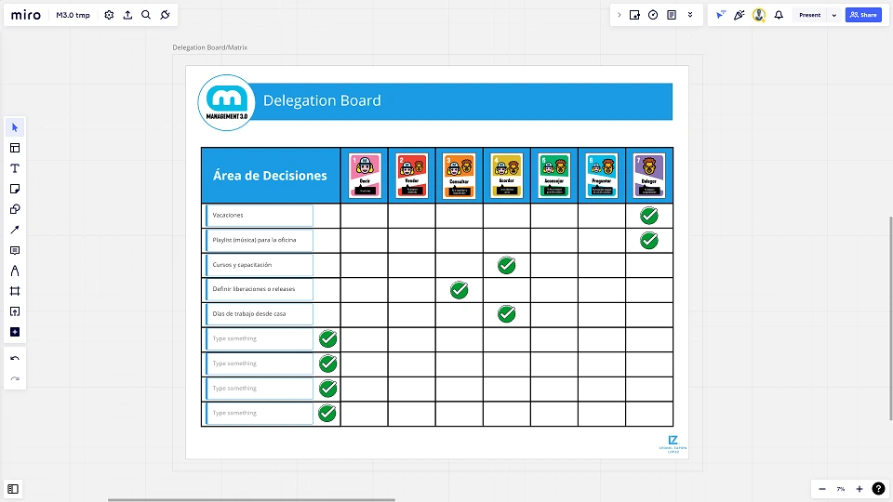Open the M3.0 tmp board title
Viewport: 893px width, 502px height.
pos(73,15)
